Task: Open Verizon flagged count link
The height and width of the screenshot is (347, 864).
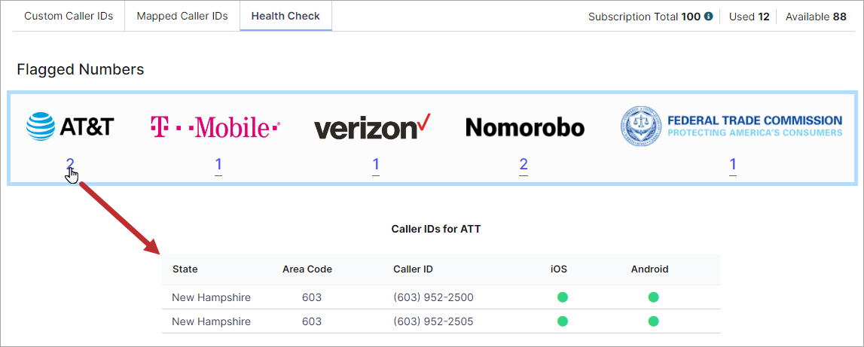Action: coord(376,165)
